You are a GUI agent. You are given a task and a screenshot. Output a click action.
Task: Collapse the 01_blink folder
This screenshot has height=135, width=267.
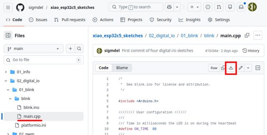(x=8, y=90)
